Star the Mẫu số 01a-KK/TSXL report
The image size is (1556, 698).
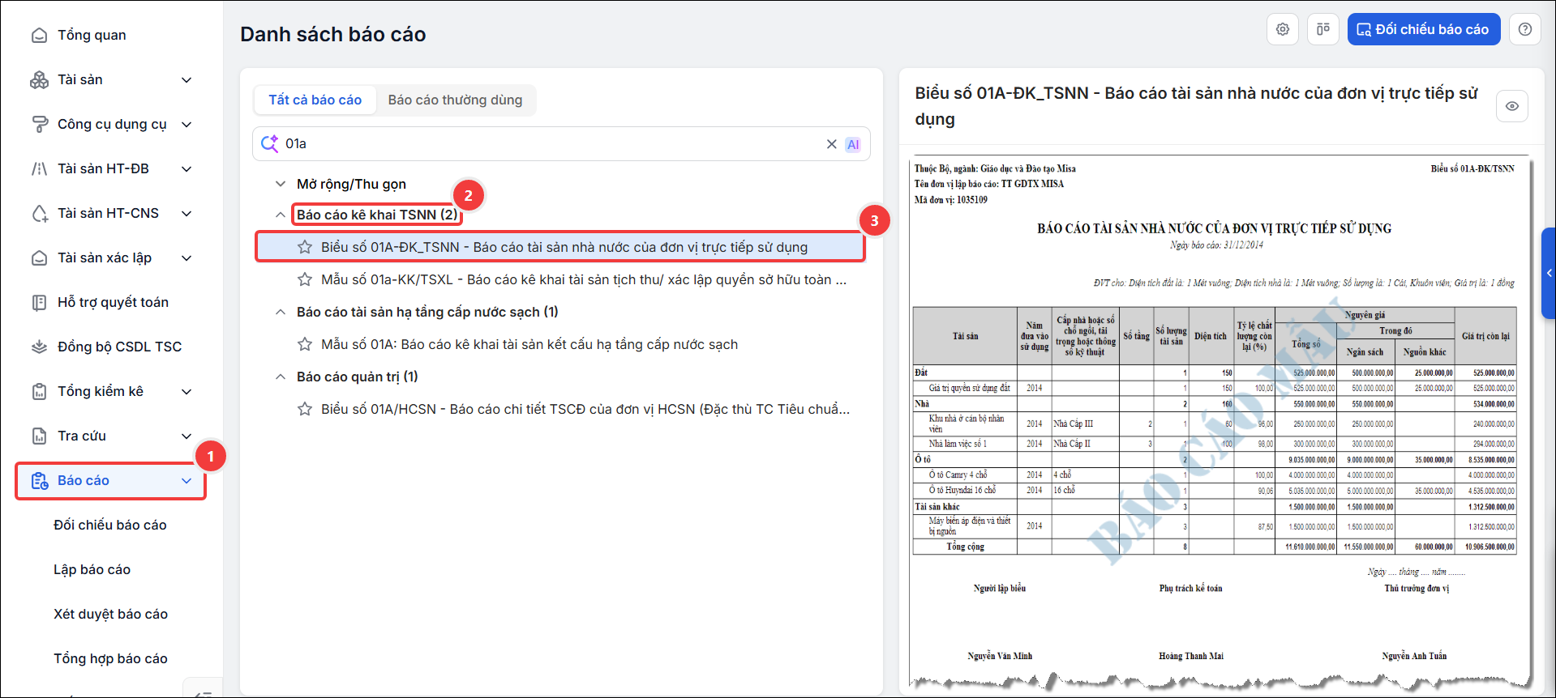coord(305,279)
